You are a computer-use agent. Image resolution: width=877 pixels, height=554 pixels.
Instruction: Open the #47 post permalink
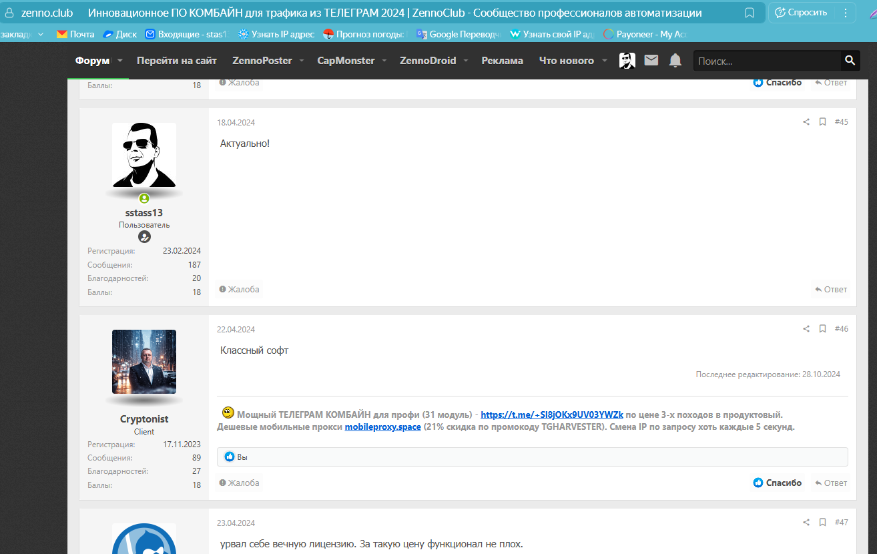pyautogui.click(x=842, y=523)
